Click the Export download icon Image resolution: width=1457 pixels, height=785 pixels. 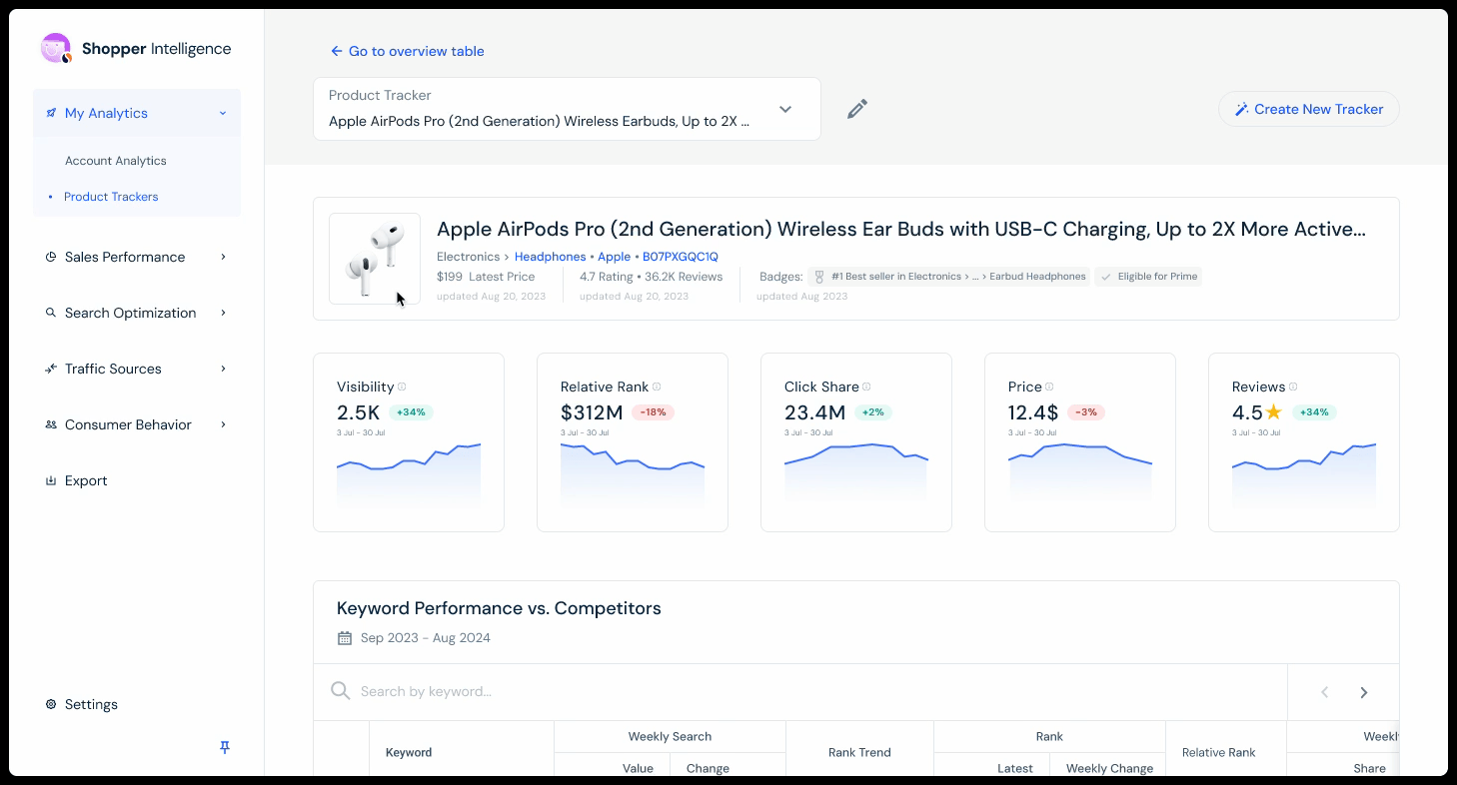[x=51, y=480]
